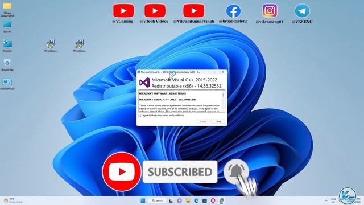Screen dimensions: 364x205
Task: Open the Windows Start menu
Action: [143, 200]
